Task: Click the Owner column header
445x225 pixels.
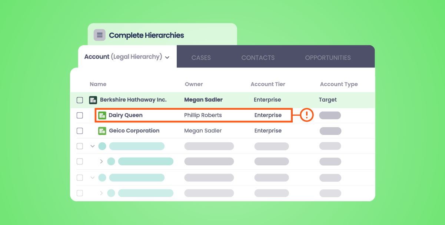Action: pyautogui.click(x=194, y=84)
